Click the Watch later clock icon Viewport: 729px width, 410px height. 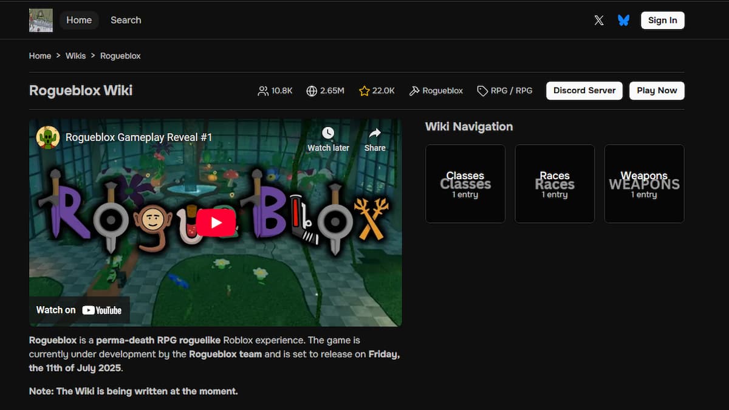click(328, 133)
